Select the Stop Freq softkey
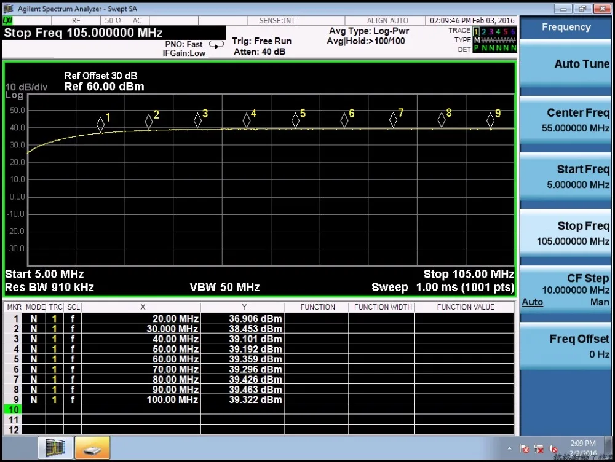This screenshot has width=615, height=462. click(565, 233)
